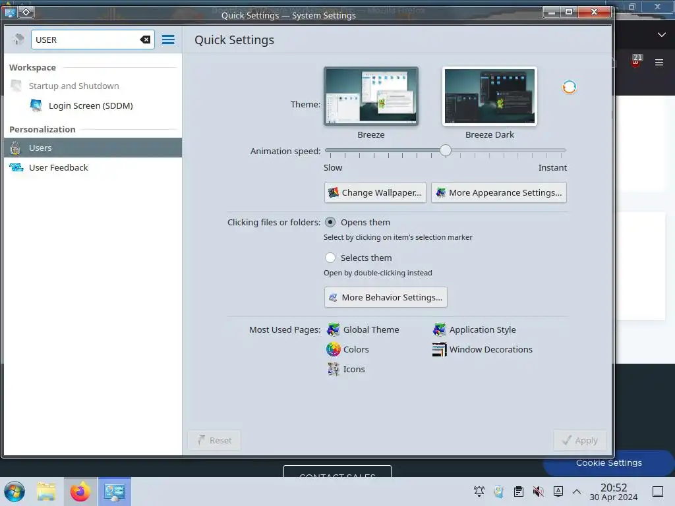Switch to Firefox in the taskbar
The width and height of the screenshot is (675, 506).
click(x=80, y=492)
